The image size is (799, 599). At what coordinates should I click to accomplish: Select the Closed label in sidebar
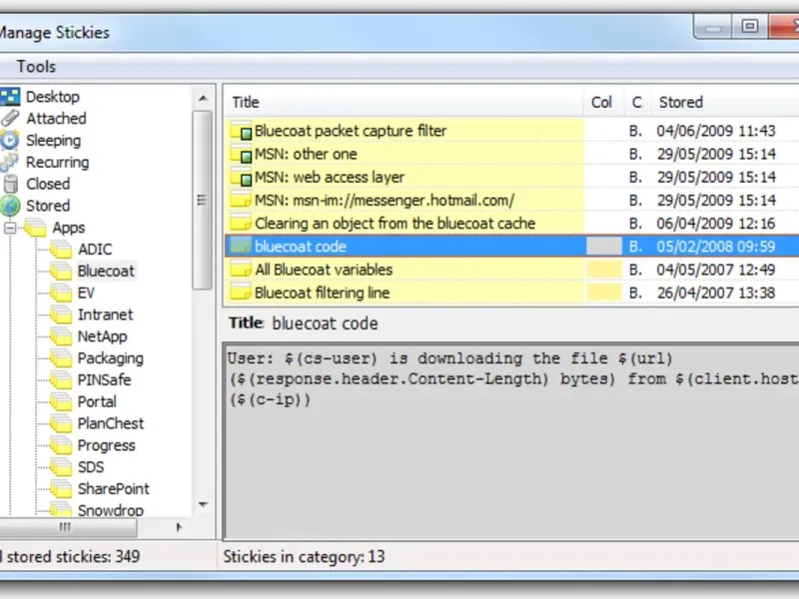48,184
